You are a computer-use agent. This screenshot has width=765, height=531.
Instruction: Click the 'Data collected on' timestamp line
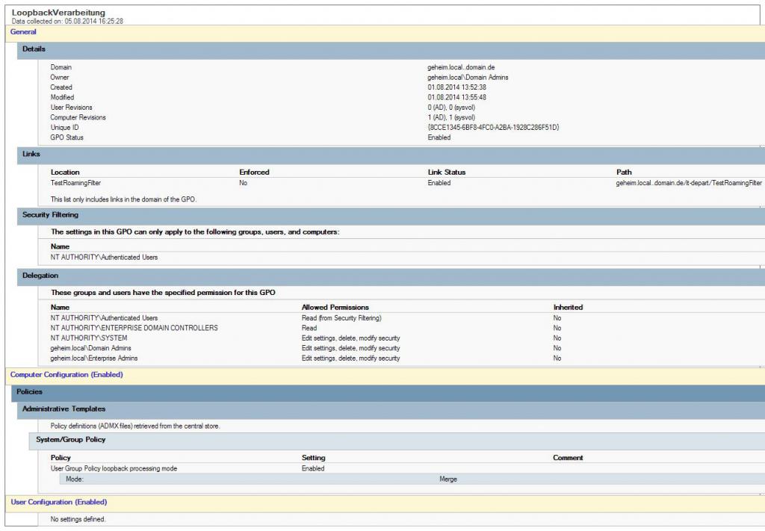click(67, 22)
